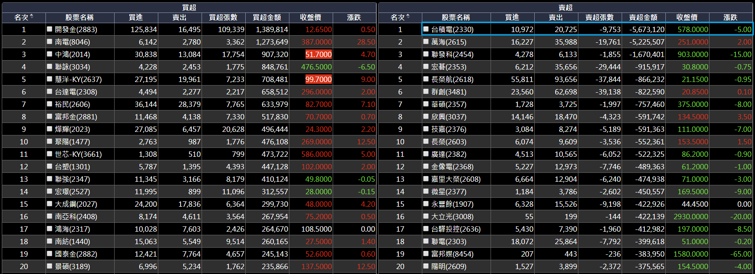The image size is (755, 274).
Task: Tick the checkbox for 鴻海(2317)
Action: click(50, 229)
